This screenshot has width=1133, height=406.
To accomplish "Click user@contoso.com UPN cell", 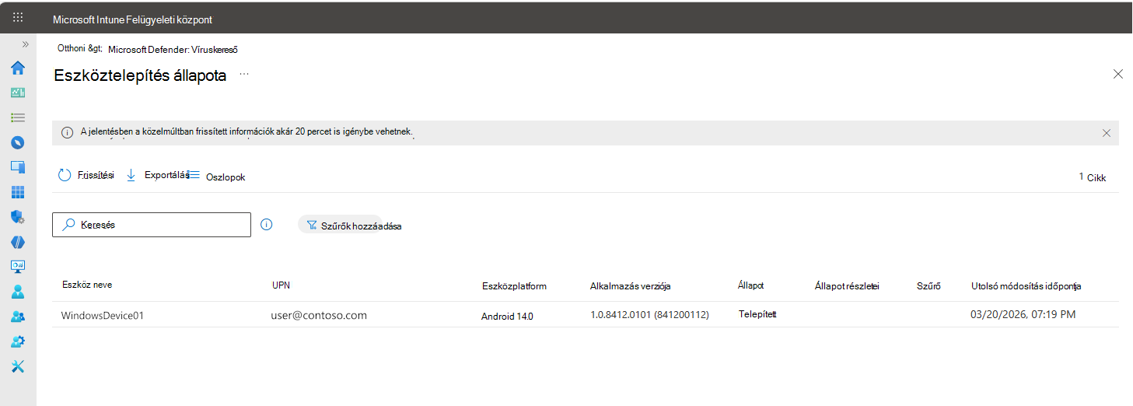I will 319,315.
